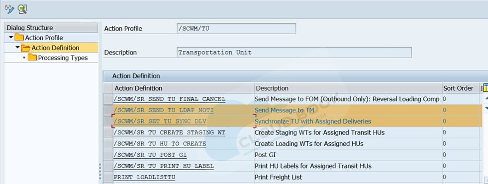Click the table scroll up arrow

486,99
